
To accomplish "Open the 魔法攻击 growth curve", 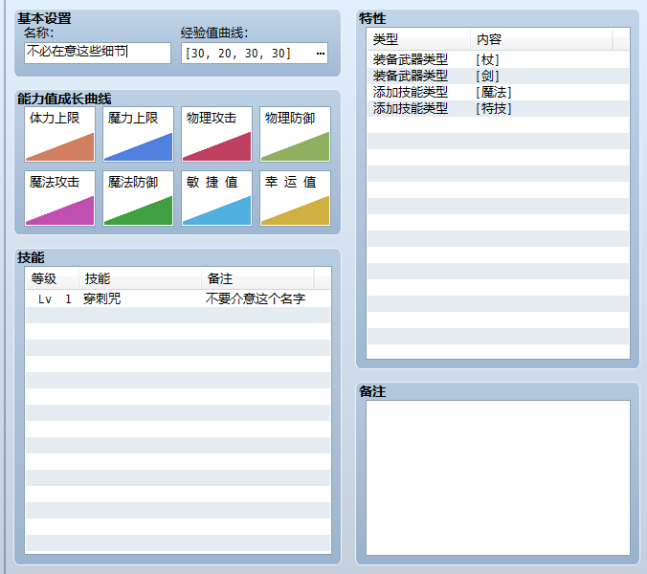I will tap(59, 198).
